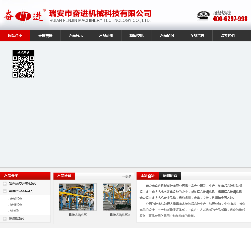
Task: Click the 浙江超声波清洗机 bold link
Action: click(203, 192)
